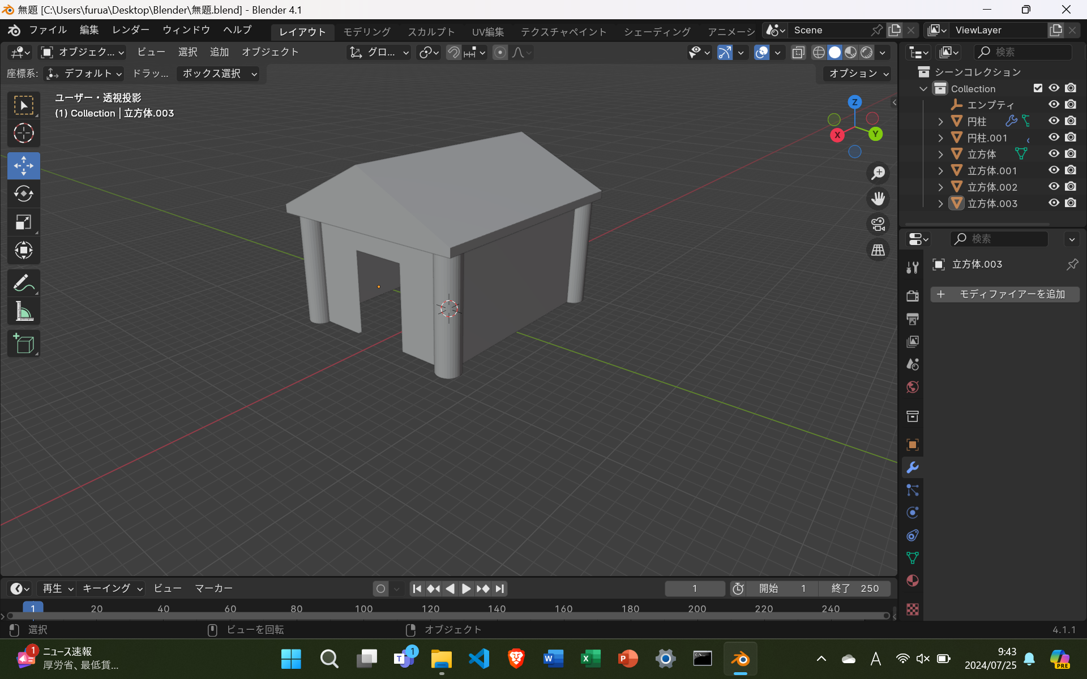The width and height of the screenshot is (1087, 679).
Task: Open the レンダー menu
Action: [130, 30]
